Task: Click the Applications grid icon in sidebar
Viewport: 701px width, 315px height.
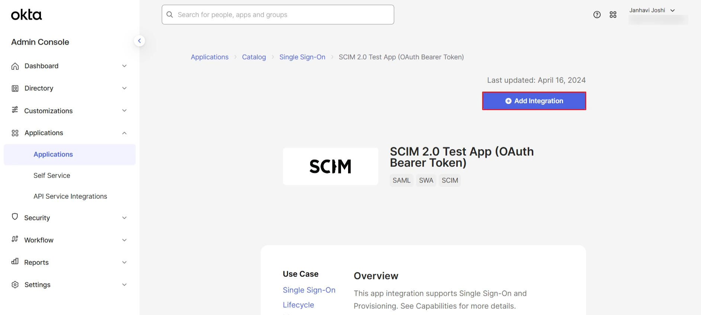Action: coord(15,133)
